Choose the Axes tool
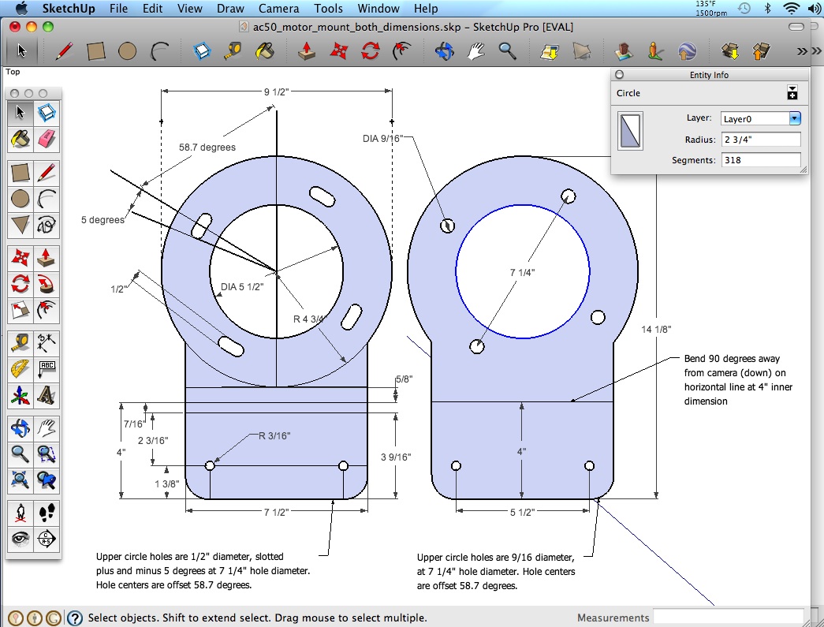Image resolution: width=824 pixels, height=627 pixels. (21, 394)
